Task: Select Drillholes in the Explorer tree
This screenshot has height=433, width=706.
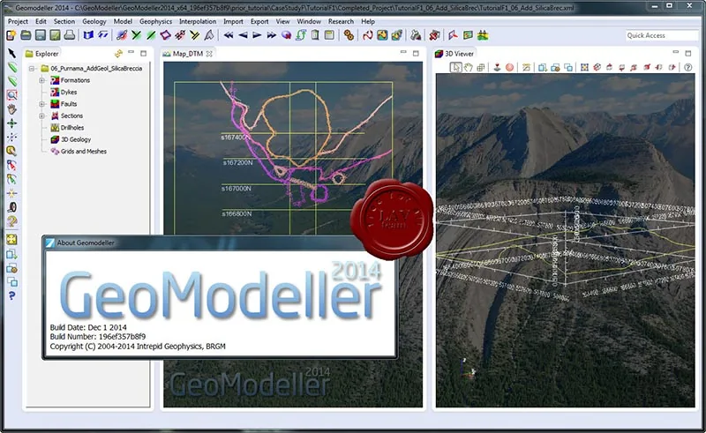Action: pos(72,128)
